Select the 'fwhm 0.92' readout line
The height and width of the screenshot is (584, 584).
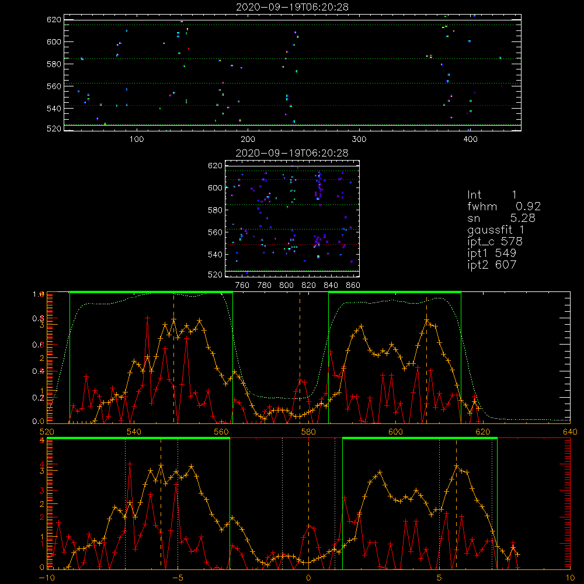point(504,206)
